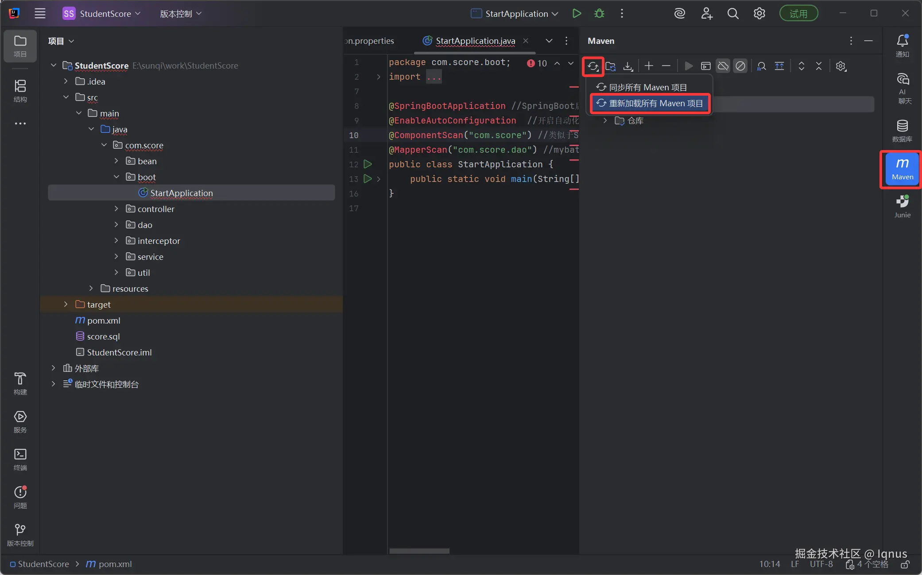
Task: Click pom.xml in the breadcrumb bar
Action: [114, 564]
